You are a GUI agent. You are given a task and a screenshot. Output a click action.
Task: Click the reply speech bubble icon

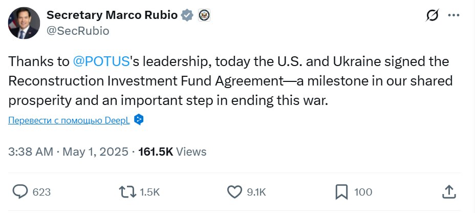[x=20, y=192]
